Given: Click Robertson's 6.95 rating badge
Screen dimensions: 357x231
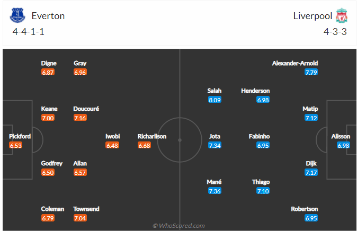Looking at the screenshot, I should (311, 218).
